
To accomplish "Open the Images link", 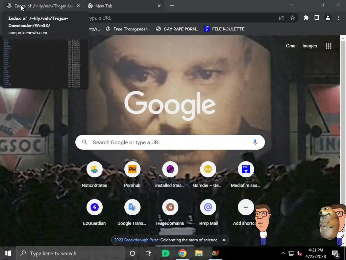I will (310, 46).
